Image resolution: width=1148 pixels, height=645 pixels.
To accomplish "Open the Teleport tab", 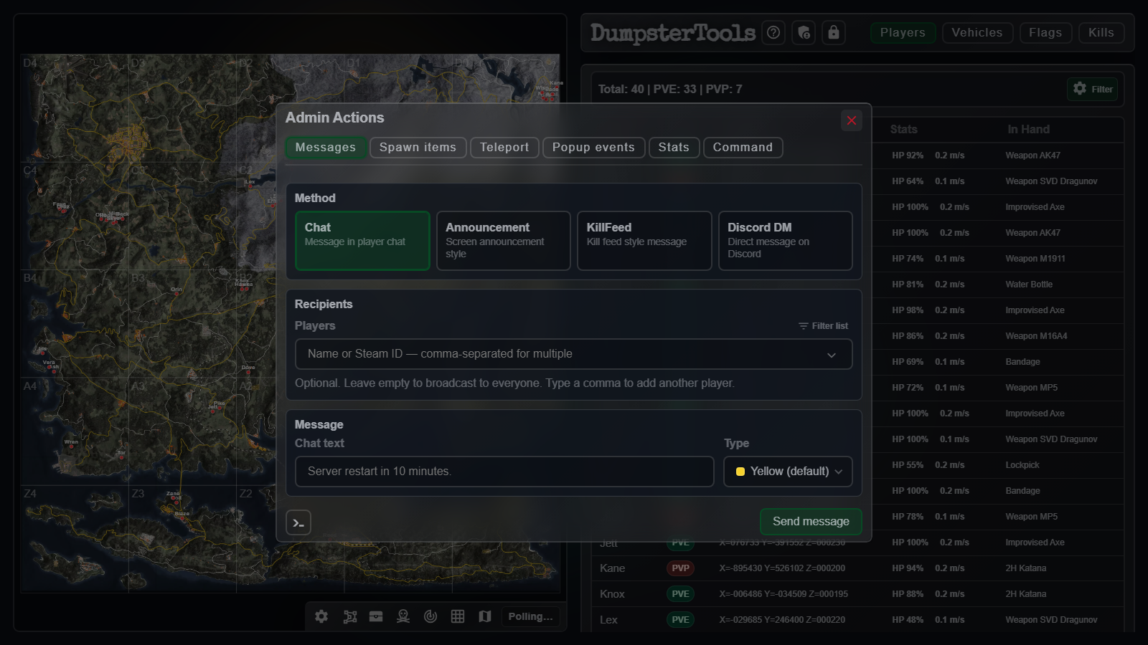I will tap(504, 148).
